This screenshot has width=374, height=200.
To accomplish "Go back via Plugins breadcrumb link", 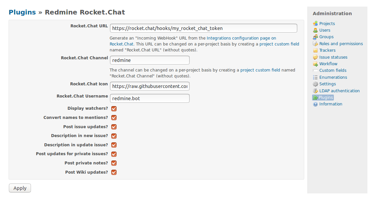I will (22, 13).
